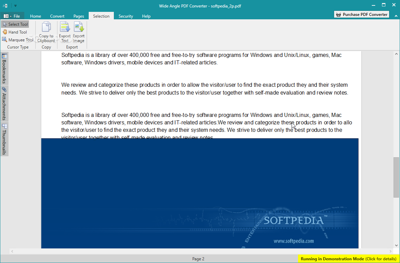The height and width of the screenshot is (263, 400).
Task: Open quick access toolbar dropdown
Action: (x=15, y=6)
